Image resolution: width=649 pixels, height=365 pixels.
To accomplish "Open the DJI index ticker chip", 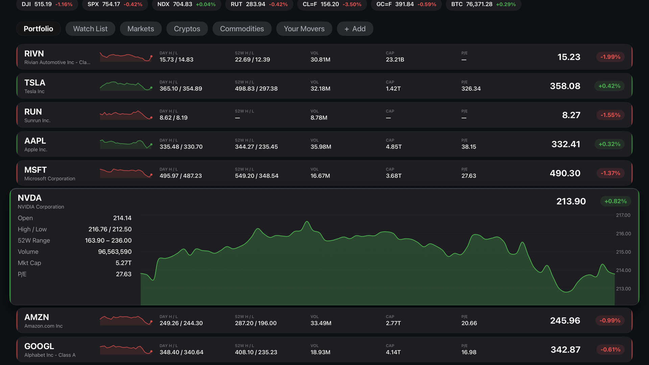I will pyautogui.click(x=47, y=4).
